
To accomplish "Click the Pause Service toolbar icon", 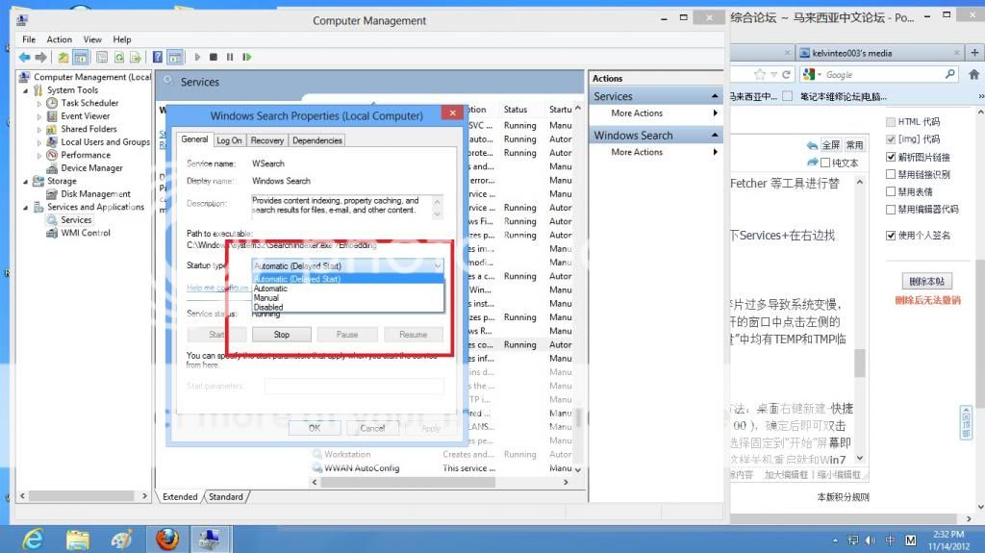I will (228, 58).
